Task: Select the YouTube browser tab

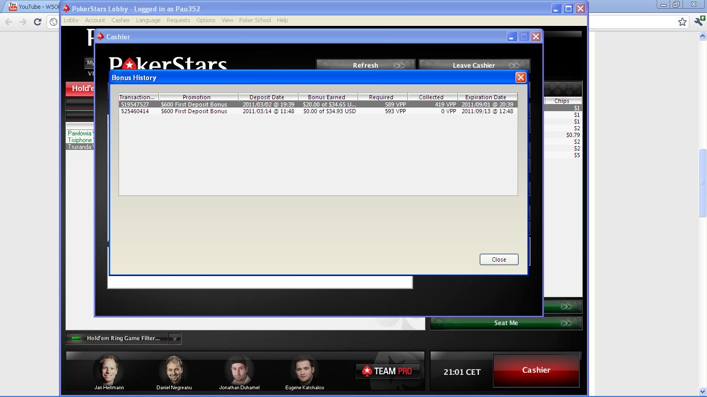Action: point(33,7)
